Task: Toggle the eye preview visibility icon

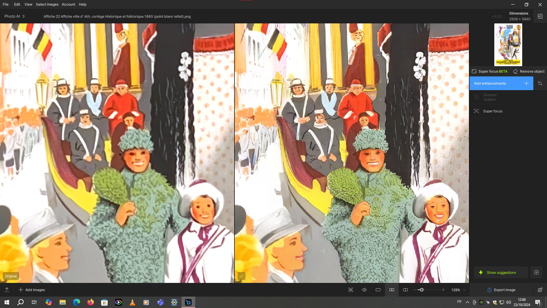Action: [x=364, y=290]
